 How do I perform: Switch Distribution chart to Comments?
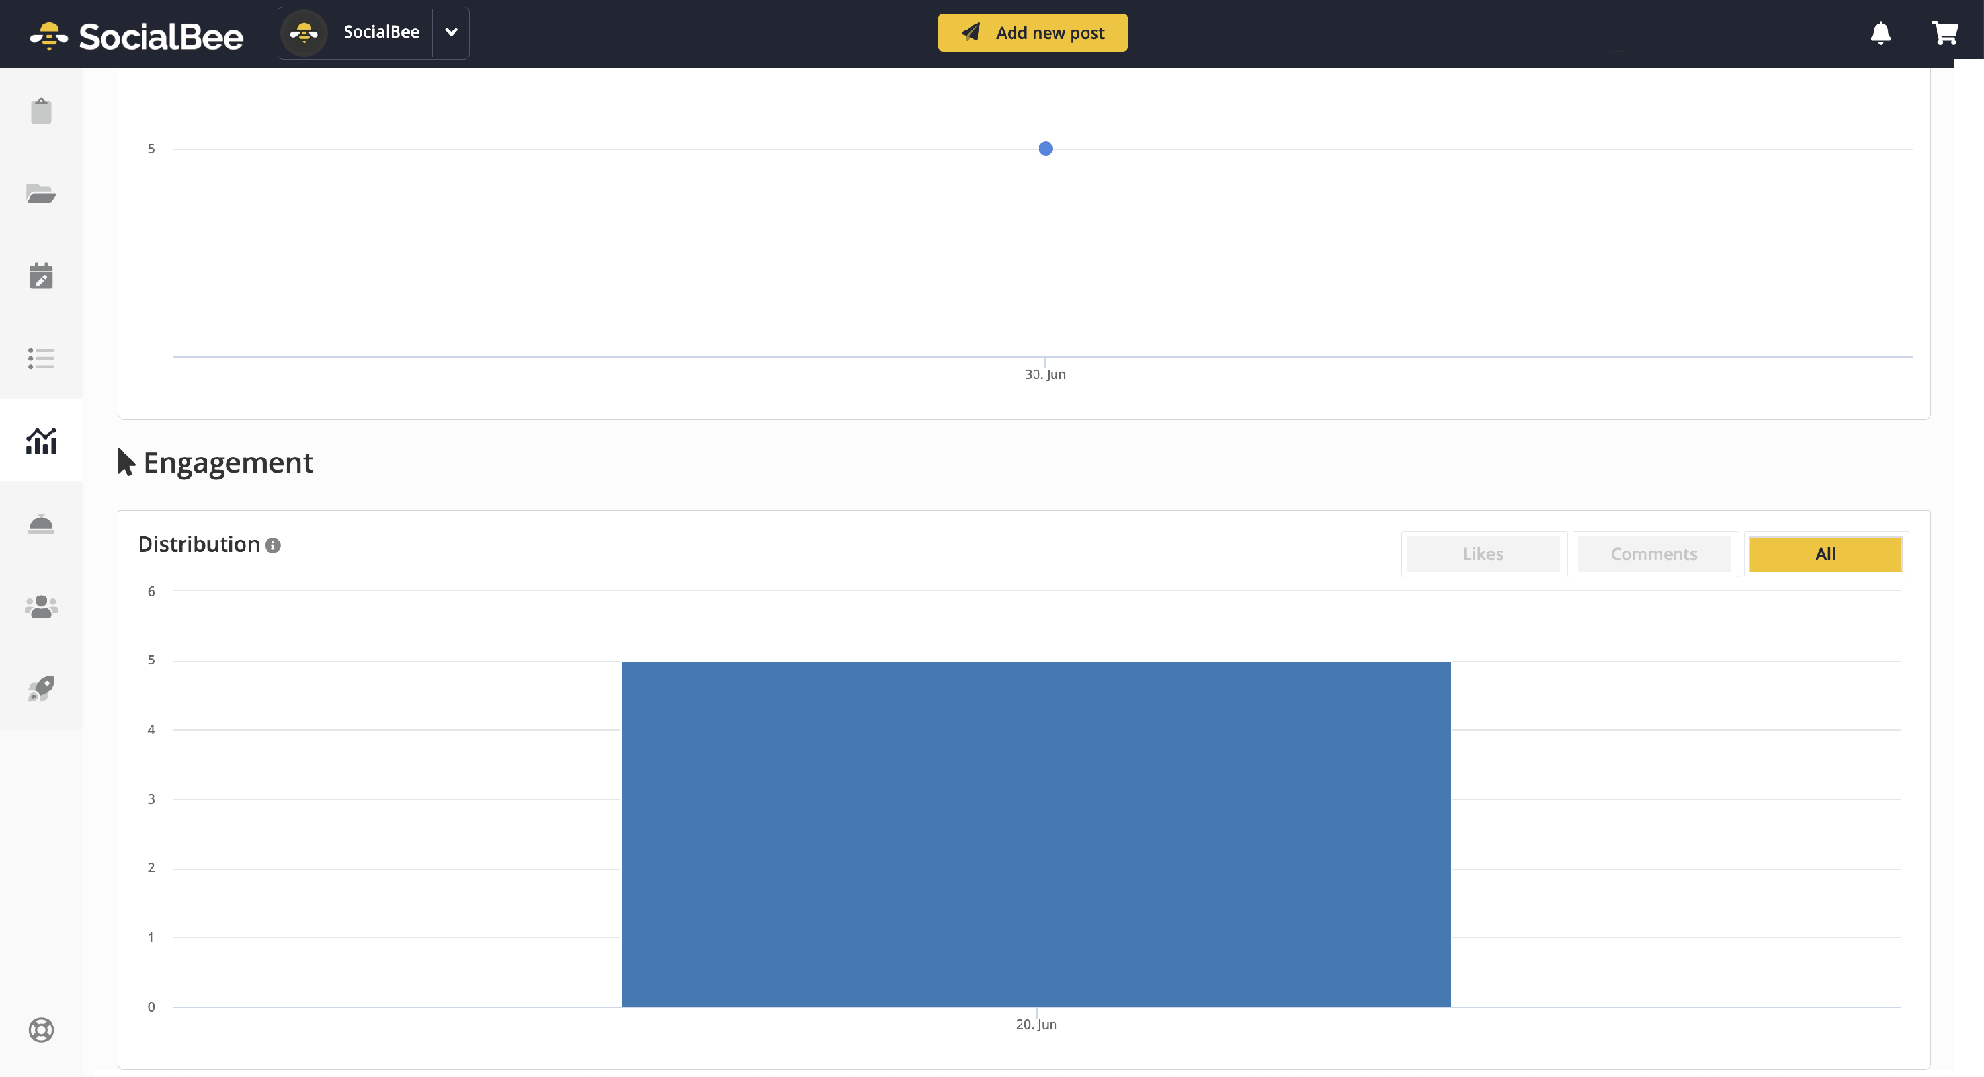[1655, 554]
